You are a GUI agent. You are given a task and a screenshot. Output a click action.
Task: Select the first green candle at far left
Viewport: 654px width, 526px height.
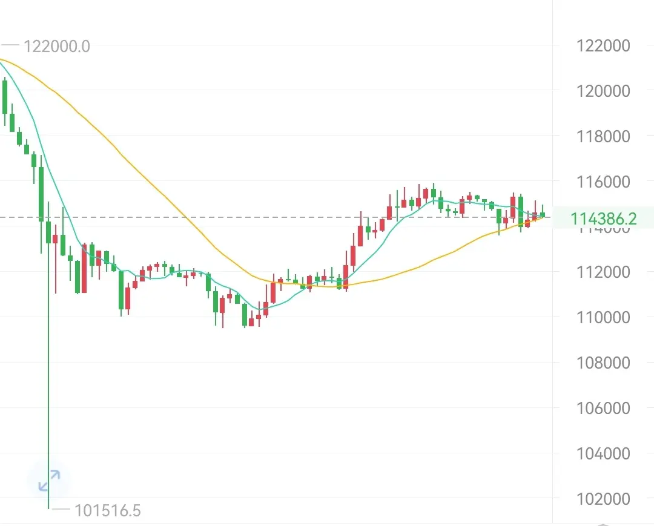click(x=5, y=97)
